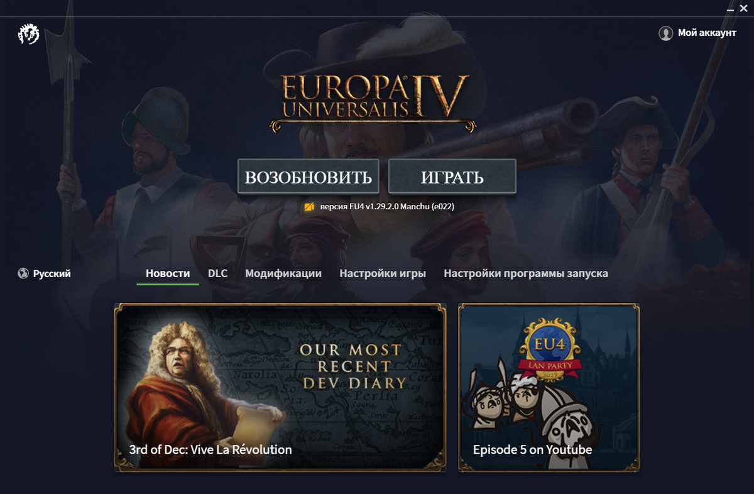Start the game with ИГРАТЬ
Viewport: 754px width, 494px height.
tap(452, 177)
